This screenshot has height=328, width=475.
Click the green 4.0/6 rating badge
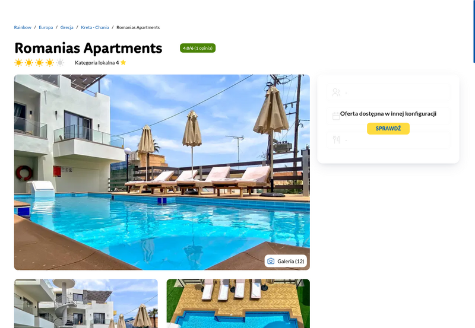click(198, 48)
